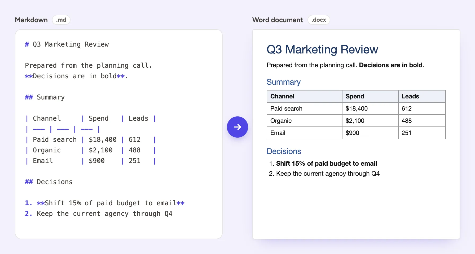Click the 'Markdown' panel label
Screen dimensions: 475x254
tap(31, 20)
